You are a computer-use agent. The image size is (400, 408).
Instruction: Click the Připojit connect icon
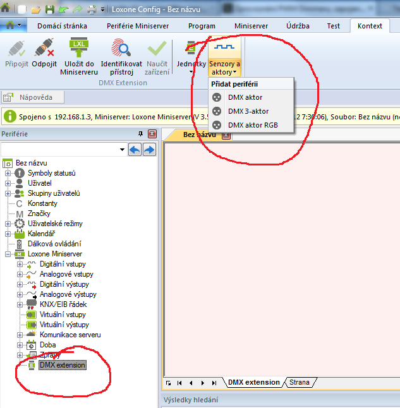(17, 49)
